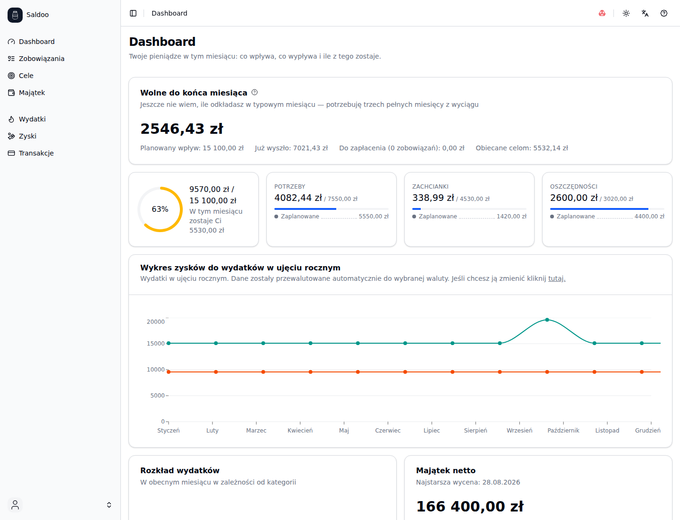Click the 2546,43 zł amount

point(182,129)
